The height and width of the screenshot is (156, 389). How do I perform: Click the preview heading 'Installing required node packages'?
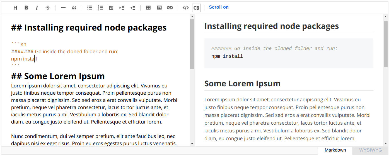click(272, 26)
